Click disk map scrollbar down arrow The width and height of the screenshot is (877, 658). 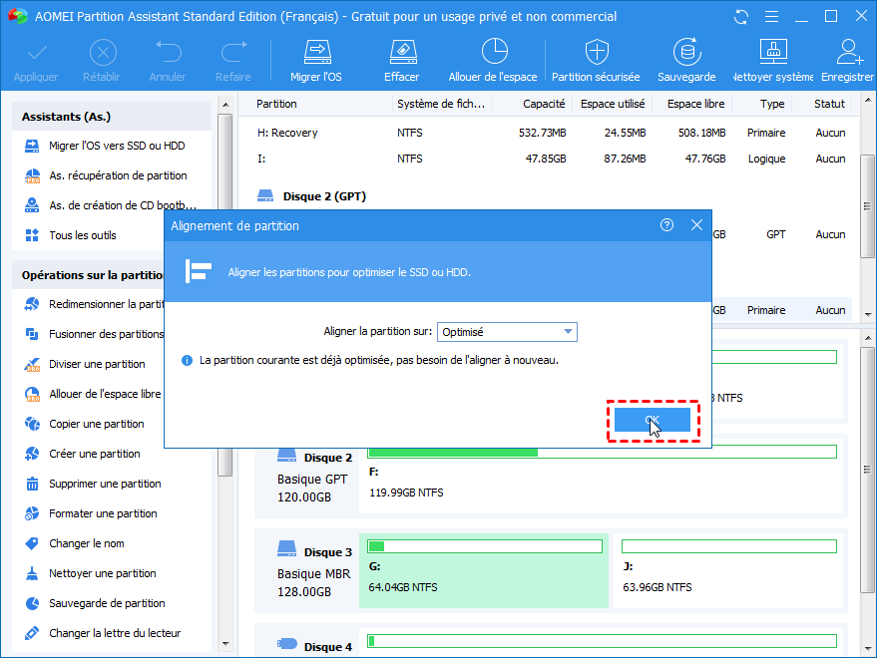click(x=868, y=649)
